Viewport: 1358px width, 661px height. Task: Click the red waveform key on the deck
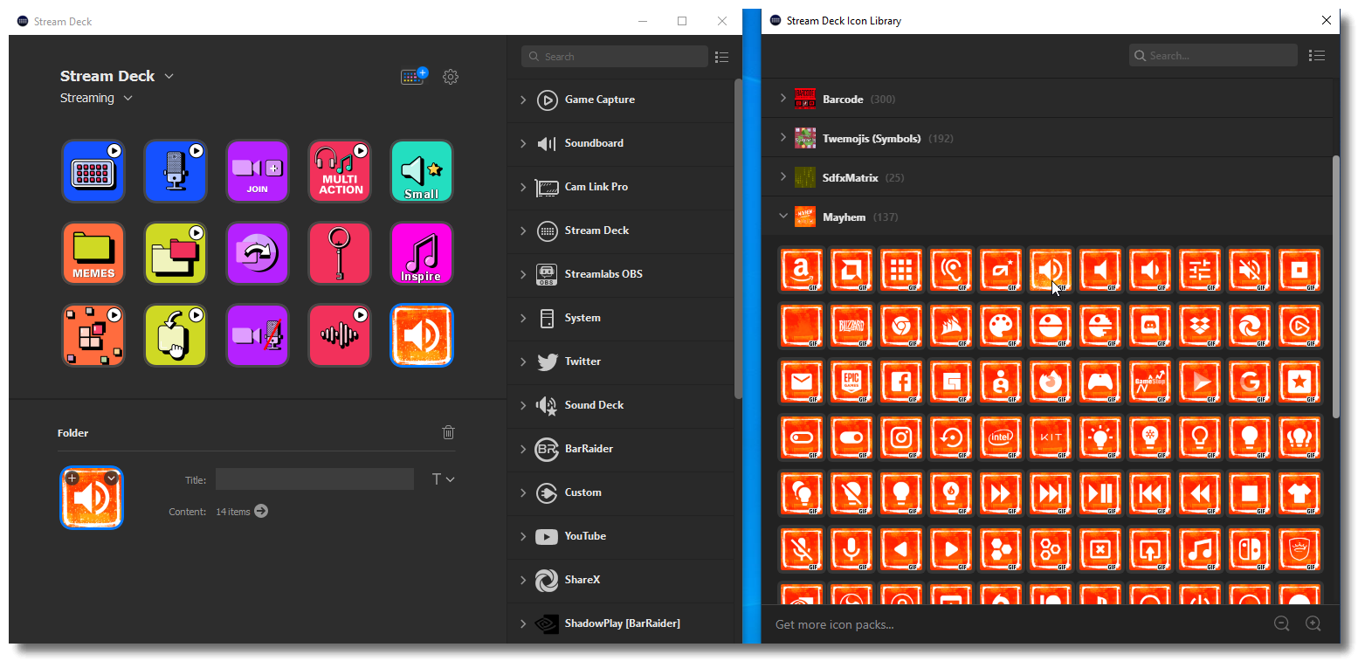pos(340,335)
